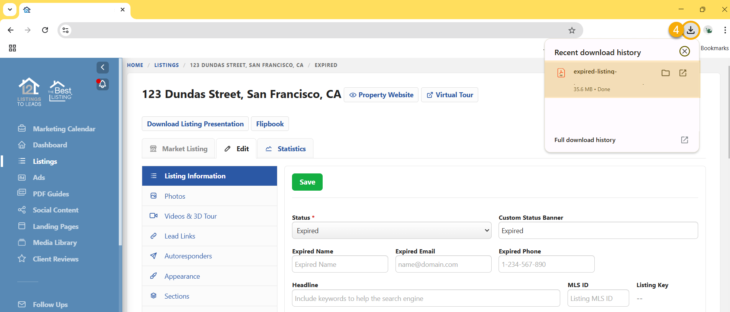Select Photos in the listing menu
The image size is (730, 312).
175,196
